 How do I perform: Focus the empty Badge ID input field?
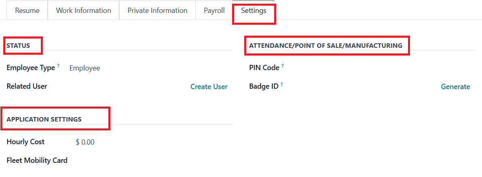click(x=356, y=87)
